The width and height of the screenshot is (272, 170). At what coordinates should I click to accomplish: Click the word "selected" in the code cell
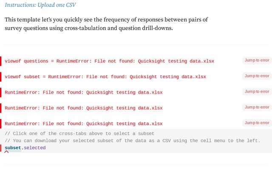(x=34, y=148)
